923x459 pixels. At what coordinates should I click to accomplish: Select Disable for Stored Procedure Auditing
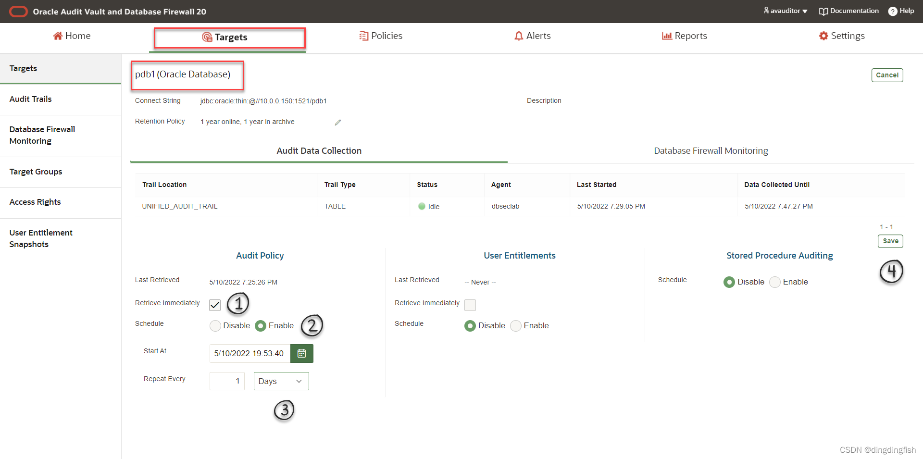pyautogui.click(x=729, y=282)
